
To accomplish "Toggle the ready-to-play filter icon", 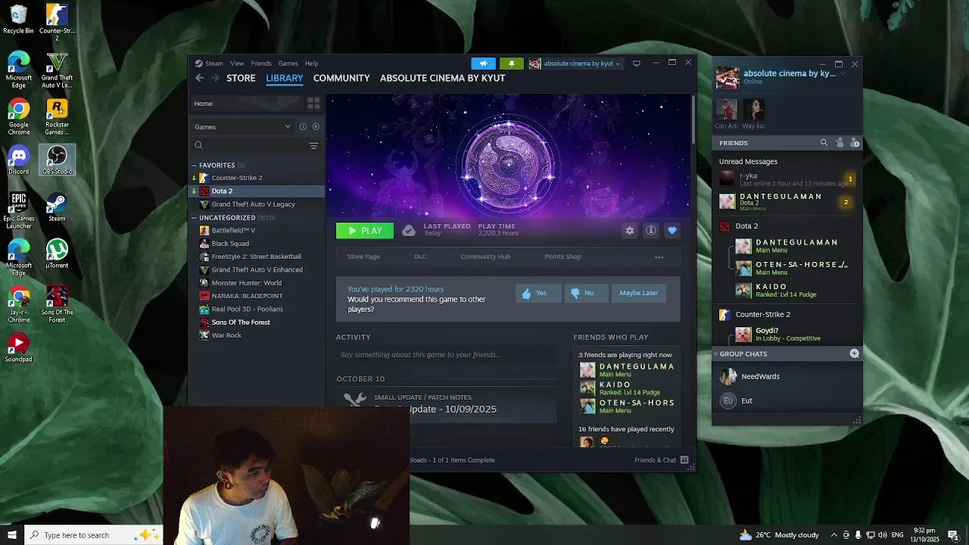I will click(316, 127).
